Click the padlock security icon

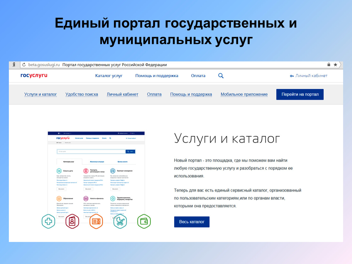[x=329, y=65]
